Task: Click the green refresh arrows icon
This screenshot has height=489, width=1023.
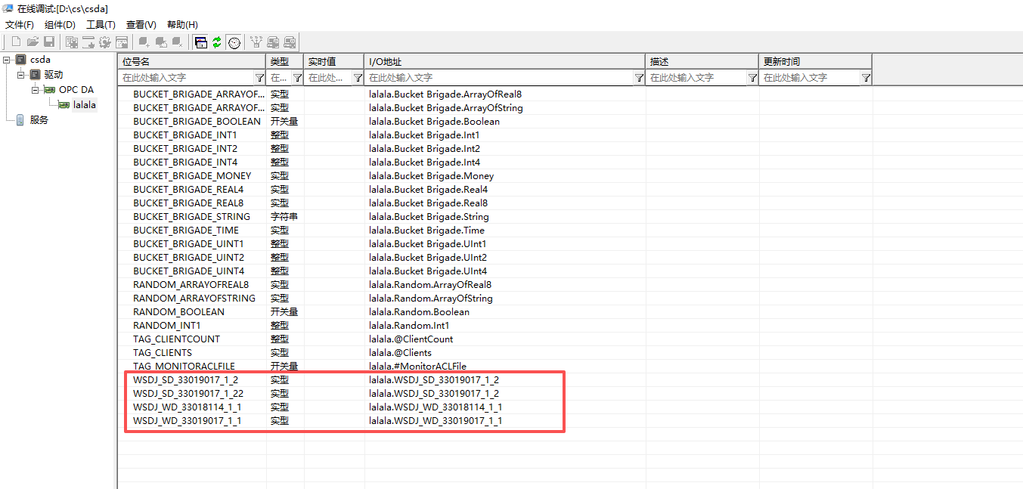Action: click(x=217, y=42)
